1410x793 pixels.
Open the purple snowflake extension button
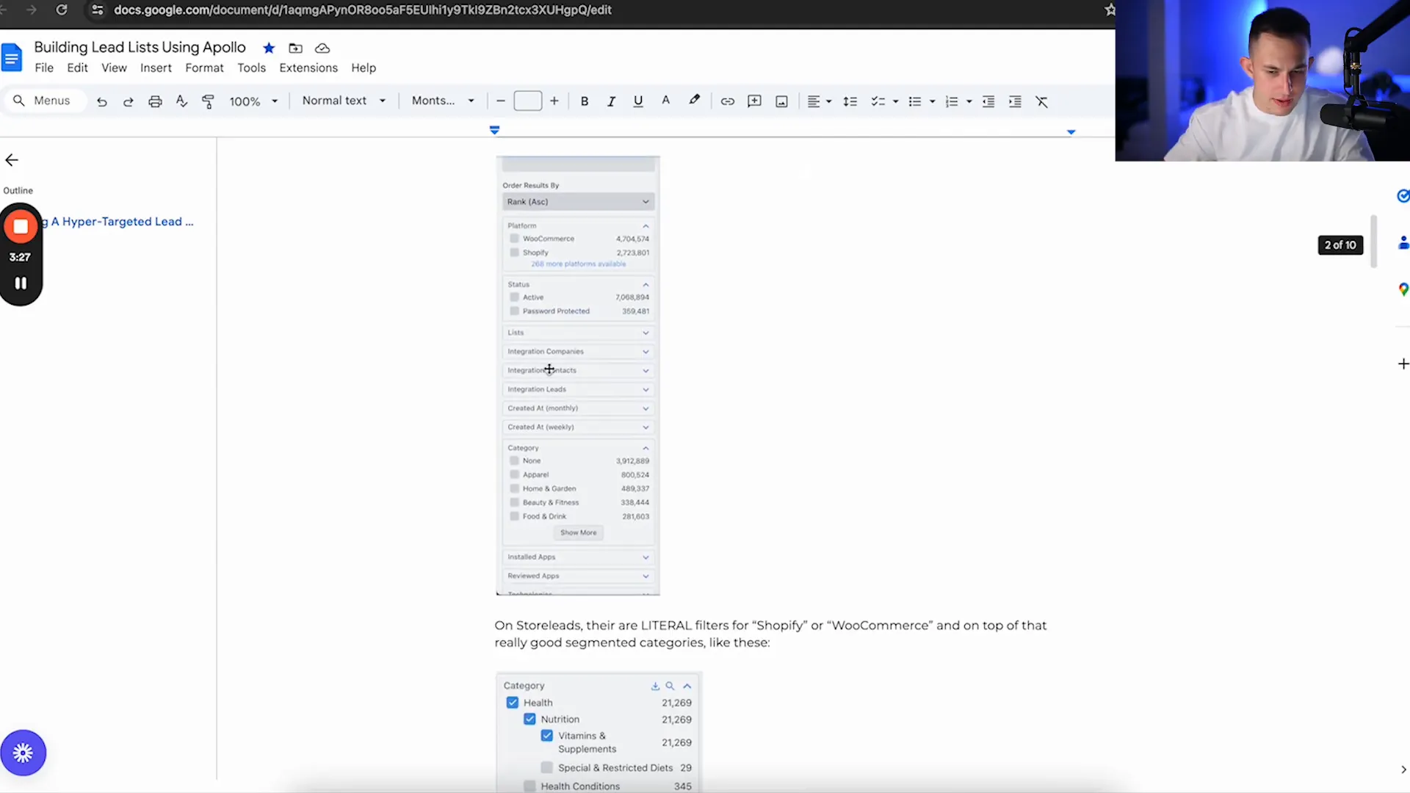[x=23, y=753]
